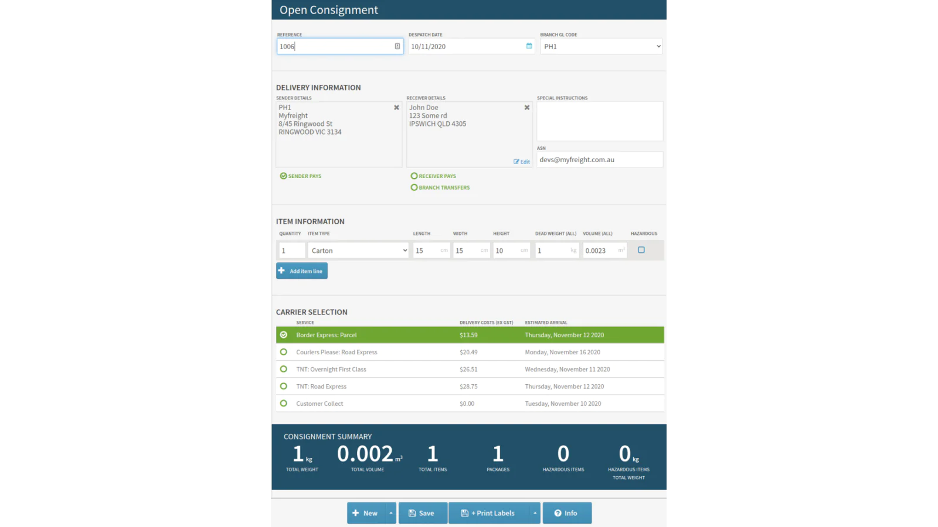The image size is (938, 527).
Task: Click the Despatch Date field
Action: pos(471,46)
